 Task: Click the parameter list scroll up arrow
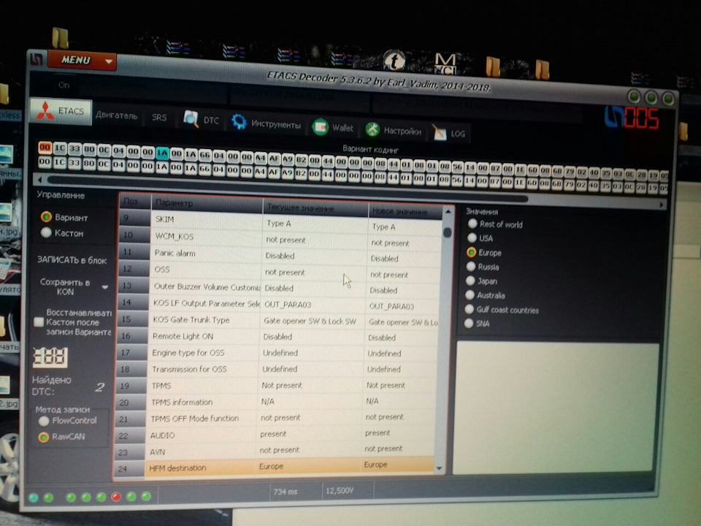[448, 212]
